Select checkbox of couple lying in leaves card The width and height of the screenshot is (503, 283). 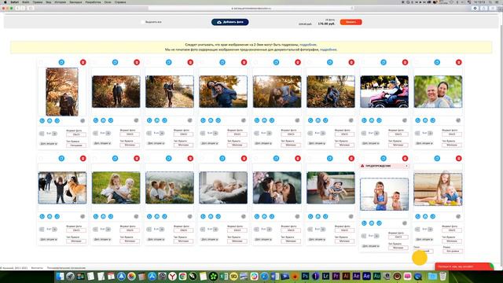coord(255,62)
